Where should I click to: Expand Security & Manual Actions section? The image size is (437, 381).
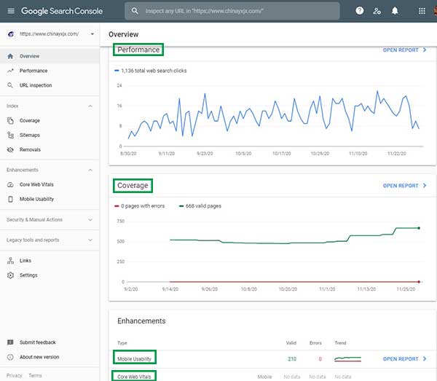pyautogui.click(x=90, y=219)
